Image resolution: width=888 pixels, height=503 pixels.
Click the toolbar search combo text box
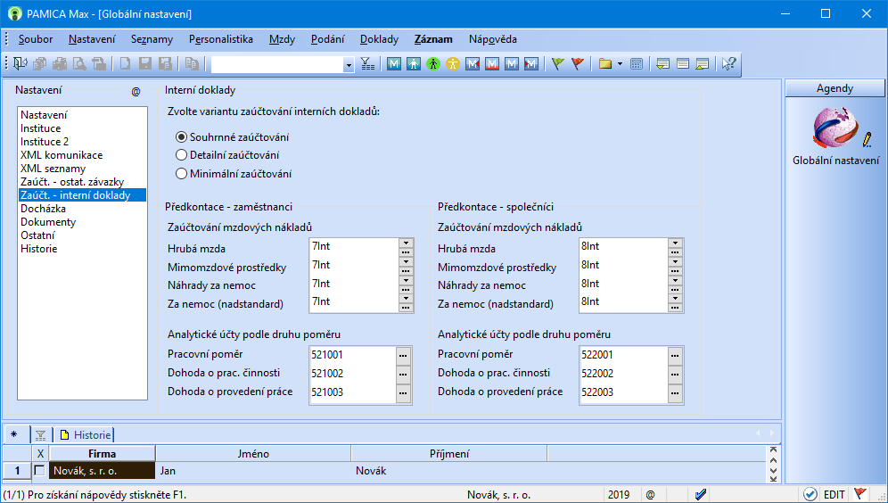point(277,64)
